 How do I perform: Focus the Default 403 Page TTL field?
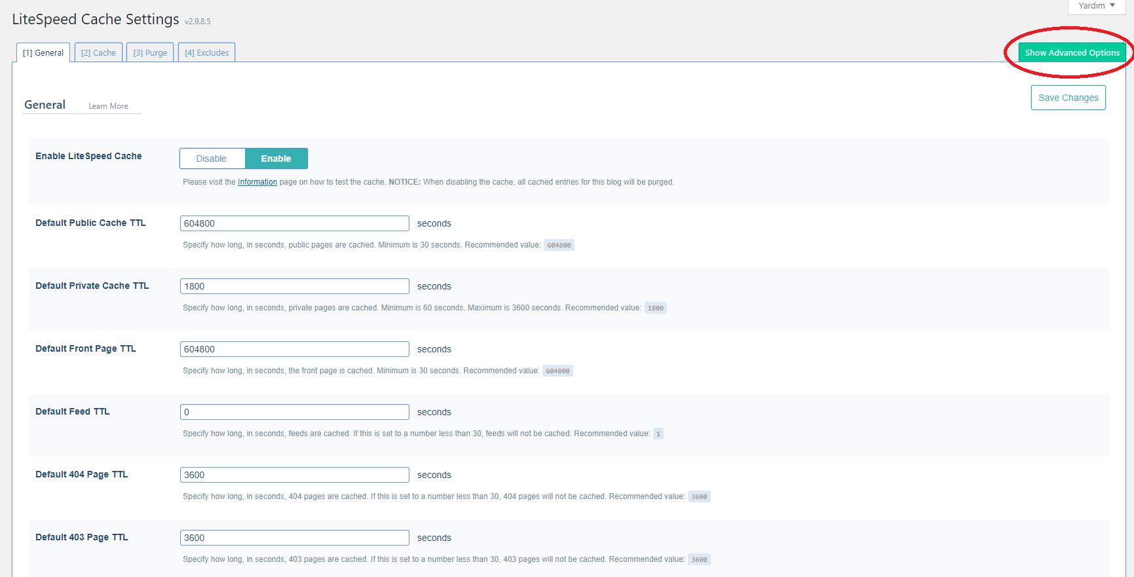295,538
